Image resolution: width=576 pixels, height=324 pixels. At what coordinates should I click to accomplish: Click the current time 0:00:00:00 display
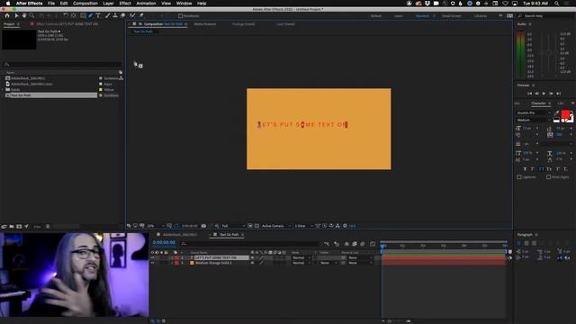tap(164, 242)
